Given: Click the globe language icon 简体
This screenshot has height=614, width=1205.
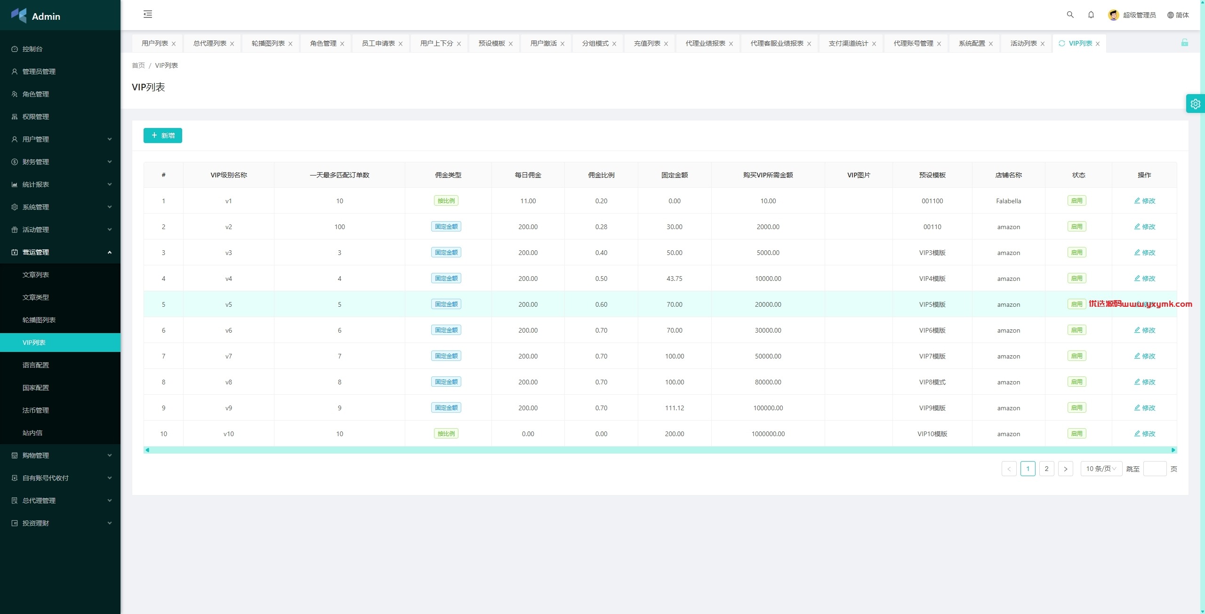Looking at the screenshot, I should coord(1178,15).
